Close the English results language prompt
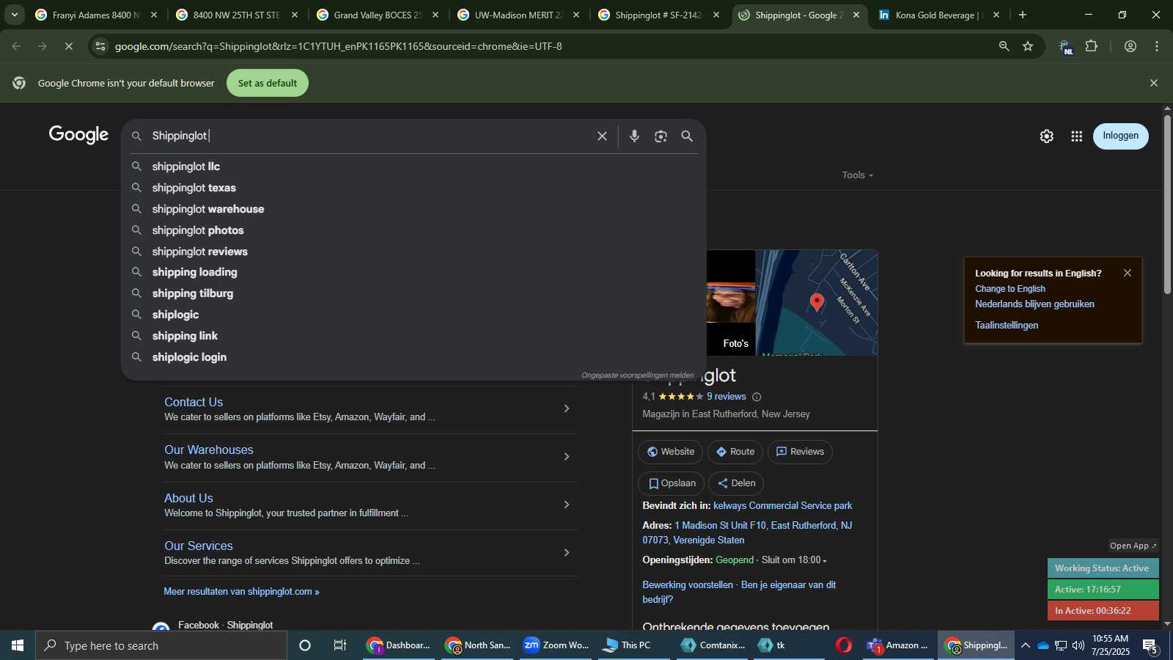Screen dimensions: 1173x660 click(x=1128, y=273)
